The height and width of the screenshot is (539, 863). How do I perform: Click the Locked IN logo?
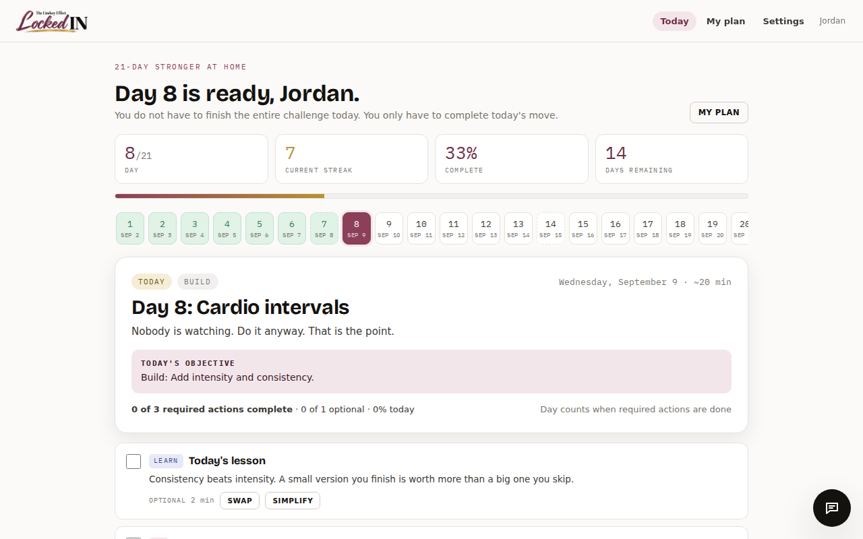tap(53, 21)
